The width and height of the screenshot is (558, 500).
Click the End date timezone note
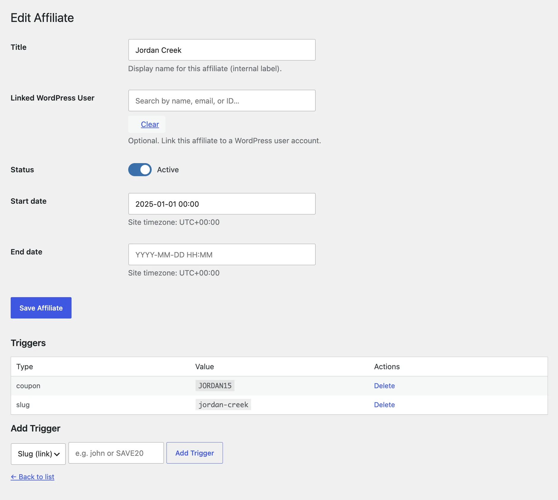(x=174, y=273)
